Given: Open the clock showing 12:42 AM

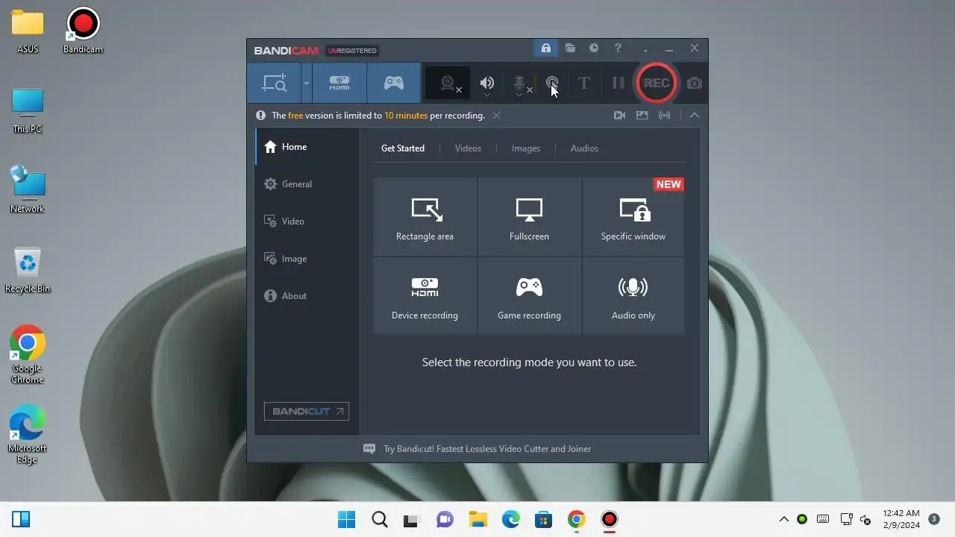Looking at the screenshot, I should click(x=901, y=519).
